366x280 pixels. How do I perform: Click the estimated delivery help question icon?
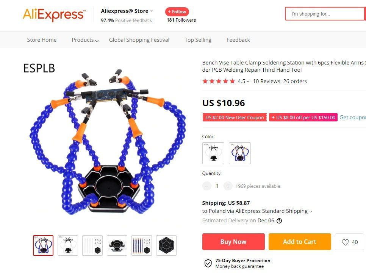(x=279, y=221)
